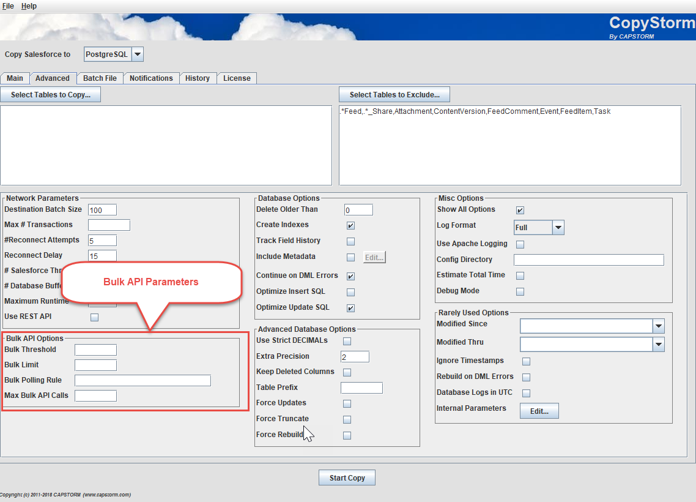Uncheck Continue on DML Errors
The image size is (696, 502).
click(350, 276)
